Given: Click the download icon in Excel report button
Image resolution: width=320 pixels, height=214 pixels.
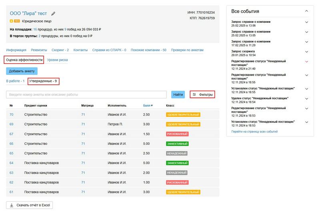Looking at the screenshot, I should tap(12, 205).
